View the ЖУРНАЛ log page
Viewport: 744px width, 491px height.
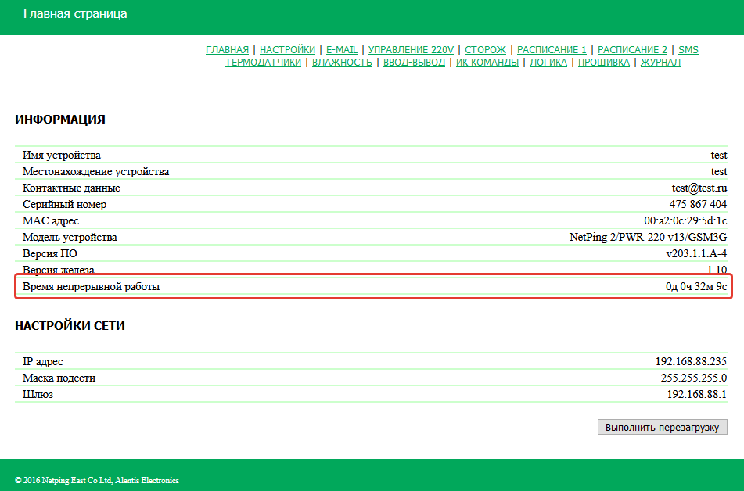click(x=660, y=63)
